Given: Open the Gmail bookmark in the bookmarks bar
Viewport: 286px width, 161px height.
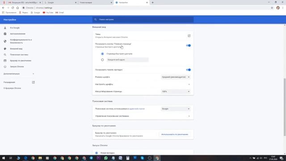Looking at the screenshot, I should point(59,13).
